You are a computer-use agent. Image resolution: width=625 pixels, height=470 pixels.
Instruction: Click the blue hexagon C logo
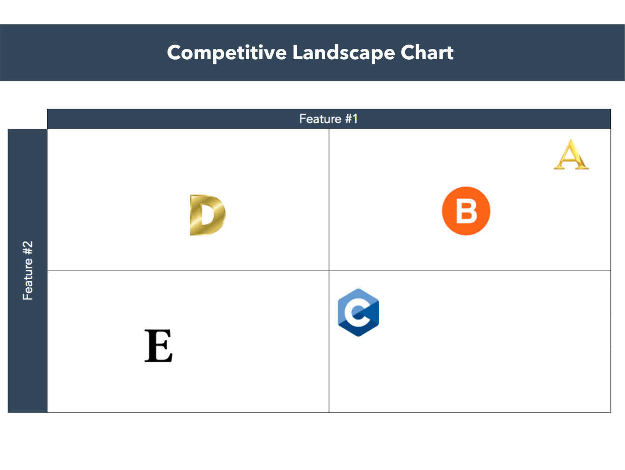pyautogui.click(x=358, y=313)
